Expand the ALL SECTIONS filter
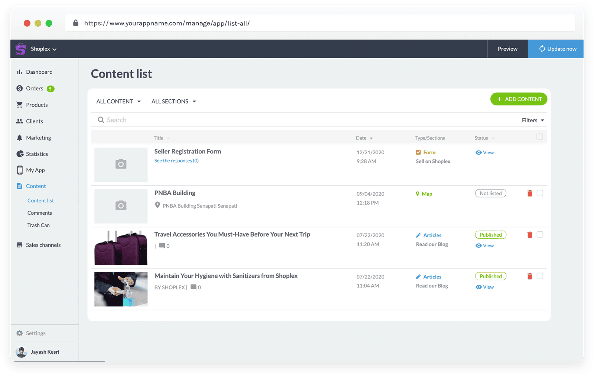This screenshot has height=376, width=594. click(x=173, y=101)
